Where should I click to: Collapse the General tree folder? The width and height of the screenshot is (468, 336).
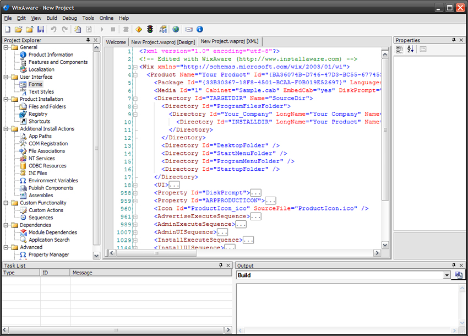click(6, 47)
